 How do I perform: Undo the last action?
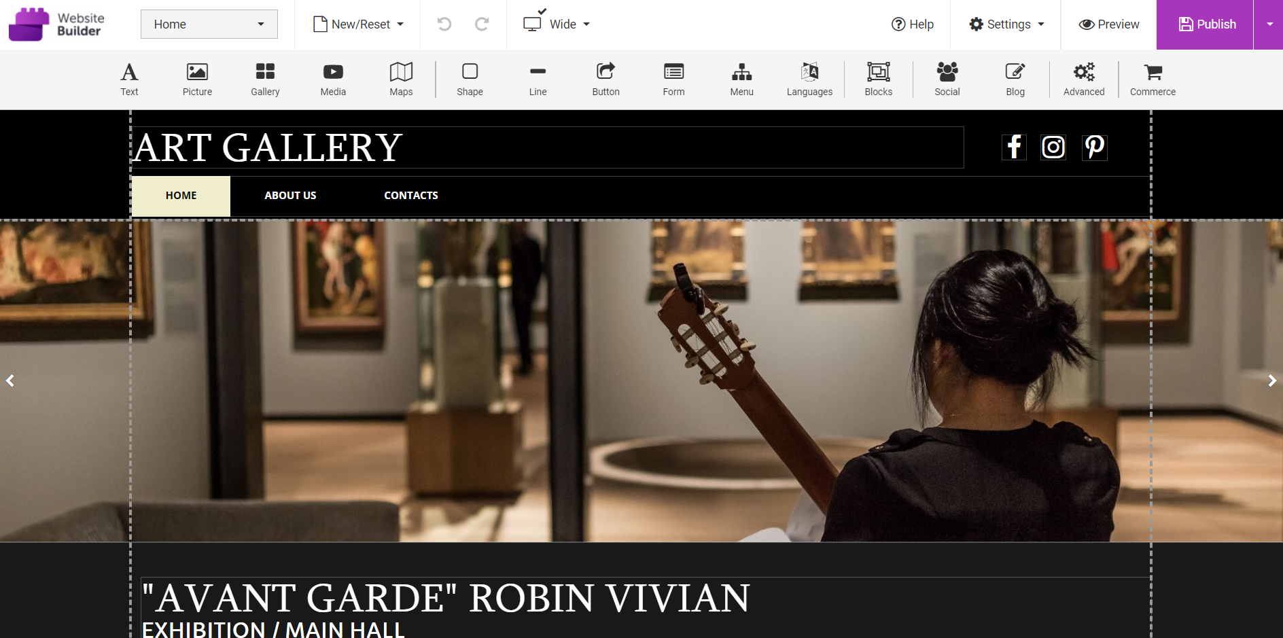pos(444,24)
